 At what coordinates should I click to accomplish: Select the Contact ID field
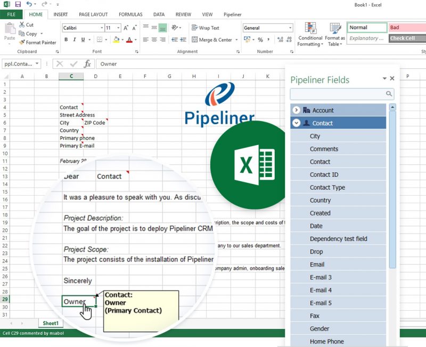pyautogui.click(x=338, y=175)
